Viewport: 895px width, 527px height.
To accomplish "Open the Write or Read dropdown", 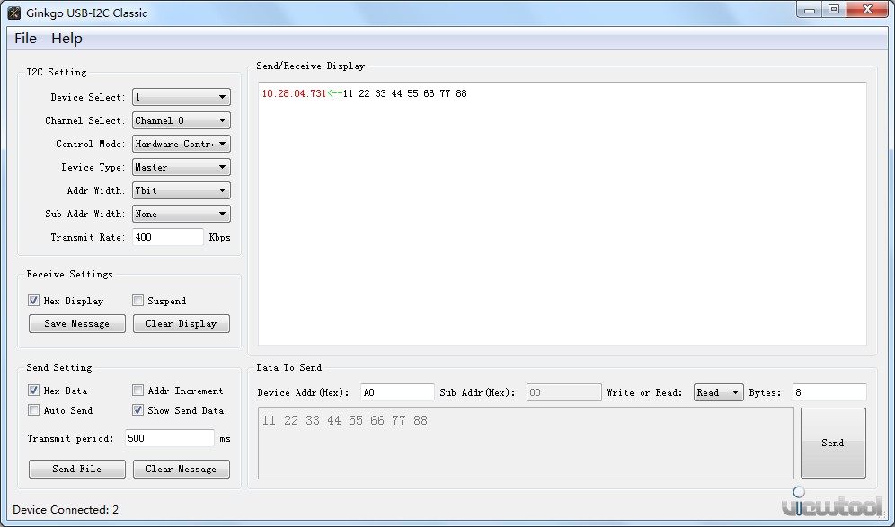I will 719,392.
